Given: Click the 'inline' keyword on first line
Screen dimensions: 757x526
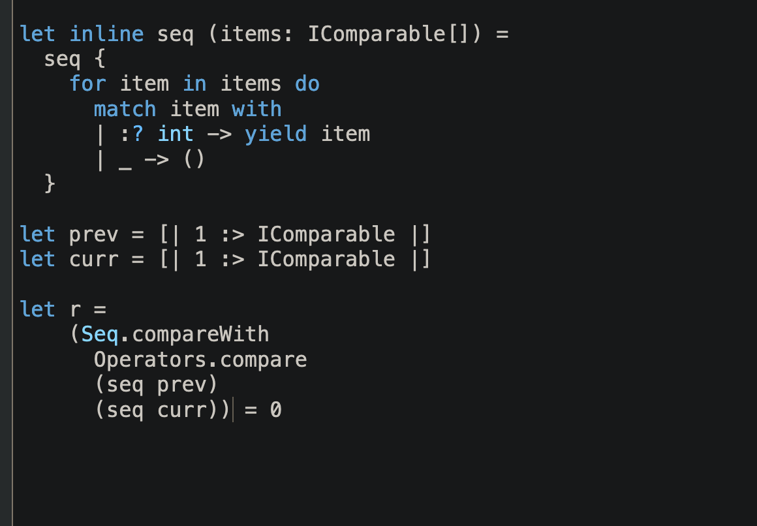Looking at the screenshot, I should (x=106, y=35).
